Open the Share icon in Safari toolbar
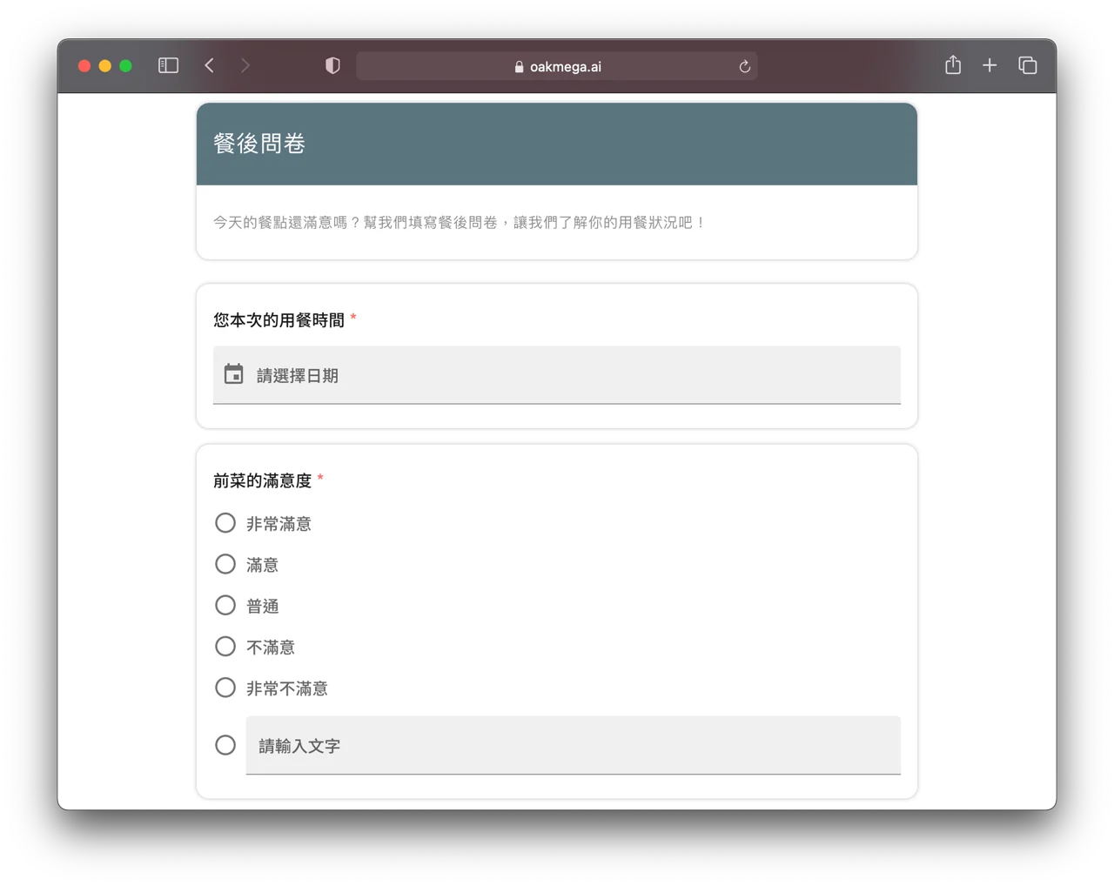This screenshot has height=886, width=1114. coord(953,64)
